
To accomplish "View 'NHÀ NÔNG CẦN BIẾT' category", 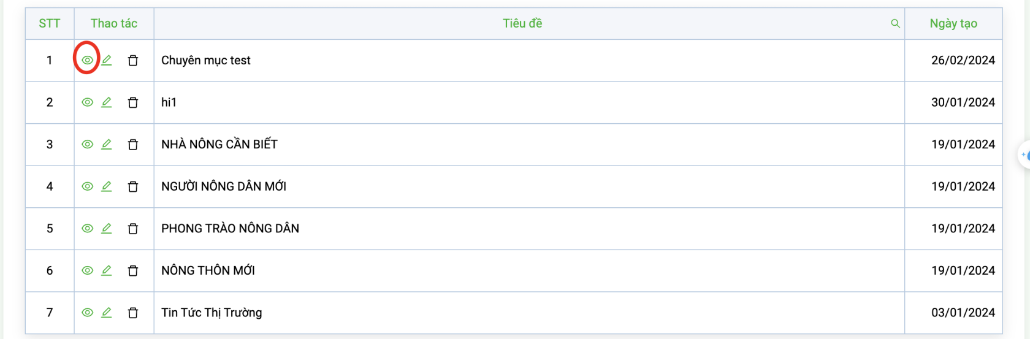I will coord(88,144).
